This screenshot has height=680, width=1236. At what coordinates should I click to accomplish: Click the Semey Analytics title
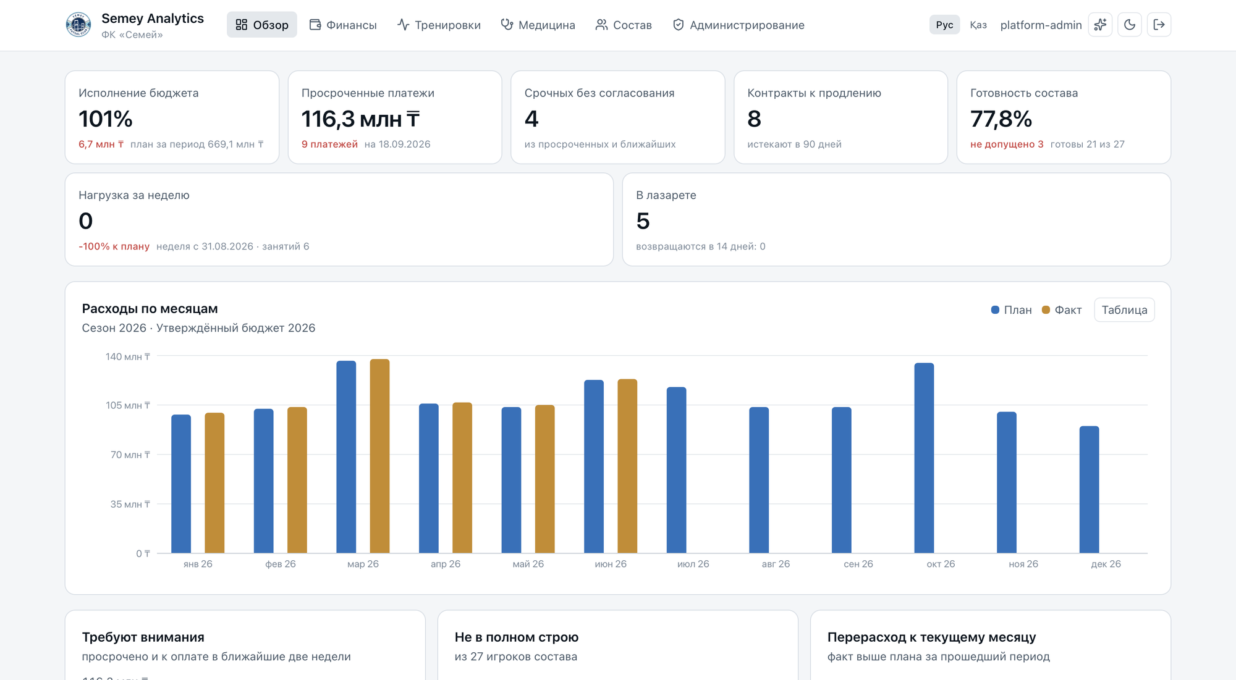pyautogui.click(x=153, y=19)
